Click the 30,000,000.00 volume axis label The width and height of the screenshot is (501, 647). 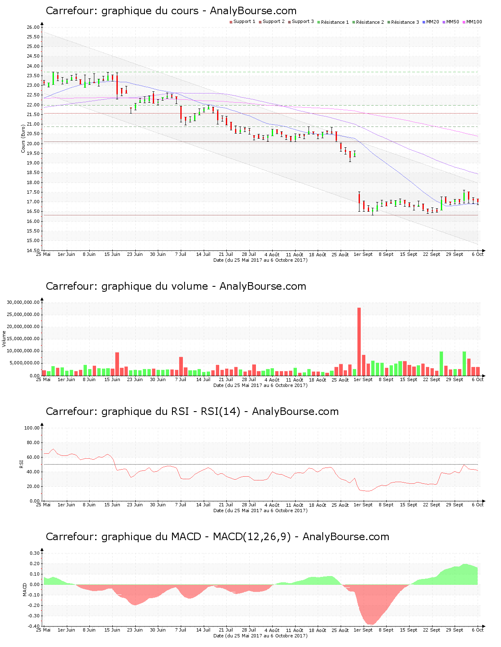point(23,302)
